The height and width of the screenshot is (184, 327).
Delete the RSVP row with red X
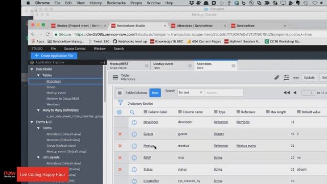tap(120, 158)
